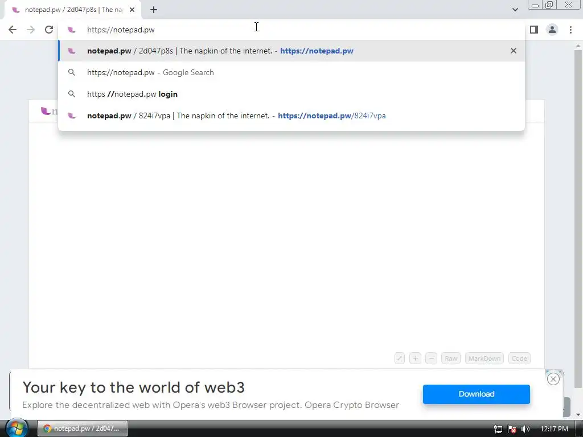583x437 pixels.
Task: Click the Your key to the world of web3 headline
Action: (x=133, y=387)
